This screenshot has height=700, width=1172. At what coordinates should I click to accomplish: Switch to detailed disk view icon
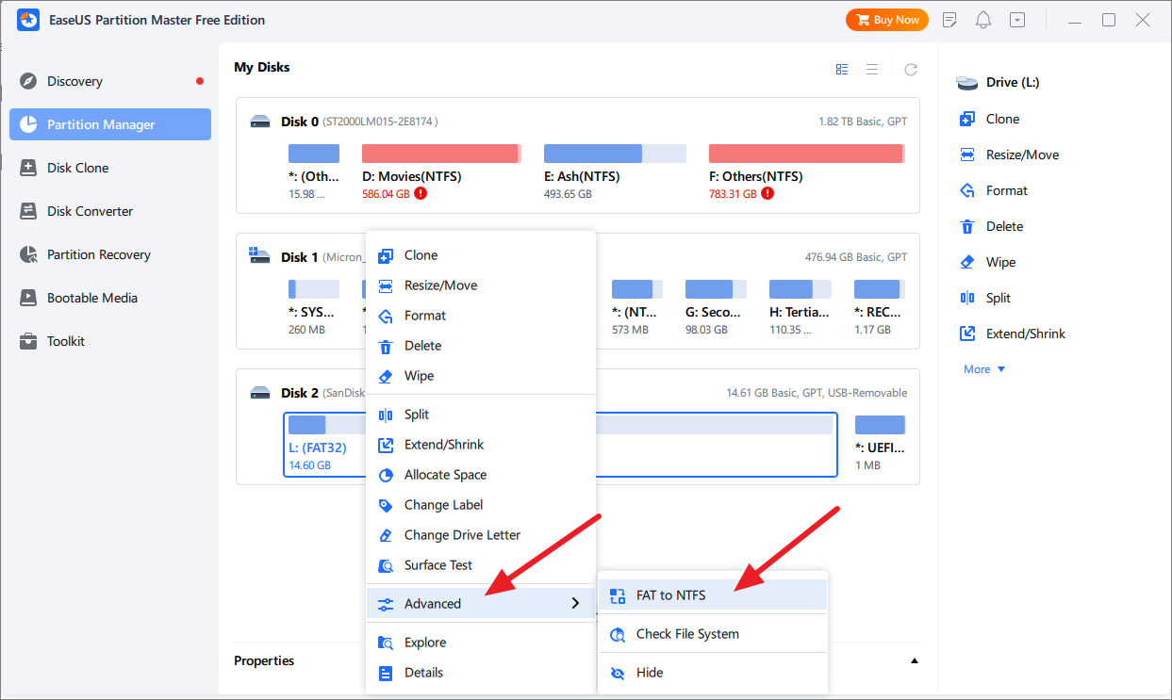842,69
